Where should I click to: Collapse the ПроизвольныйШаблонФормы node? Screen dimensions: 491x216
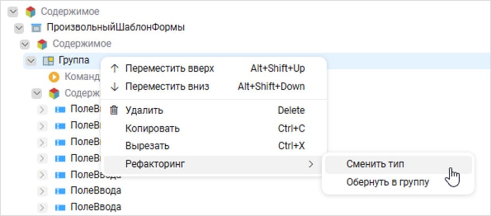(x=20, y=27)
